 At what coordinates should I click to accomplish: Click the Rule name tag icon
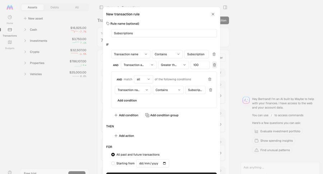[x=108, y=23]
